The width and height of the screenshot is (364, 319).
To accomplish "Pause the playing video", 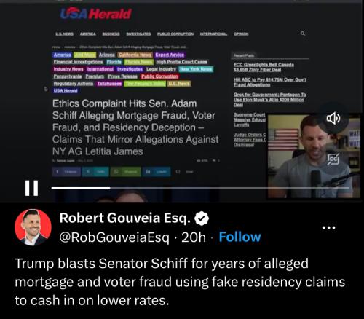I will (31, 188).
